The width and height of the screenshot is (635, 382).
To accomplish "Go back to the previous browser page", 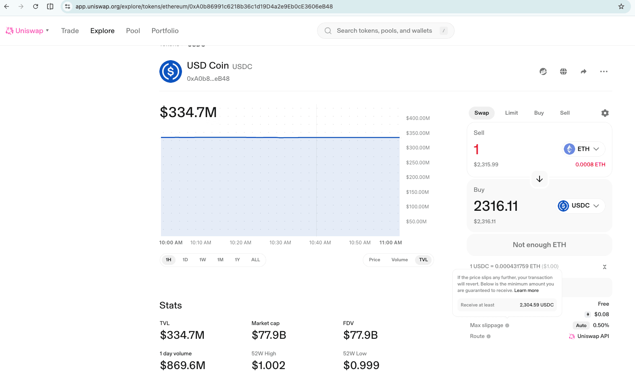I will (6, 6).
